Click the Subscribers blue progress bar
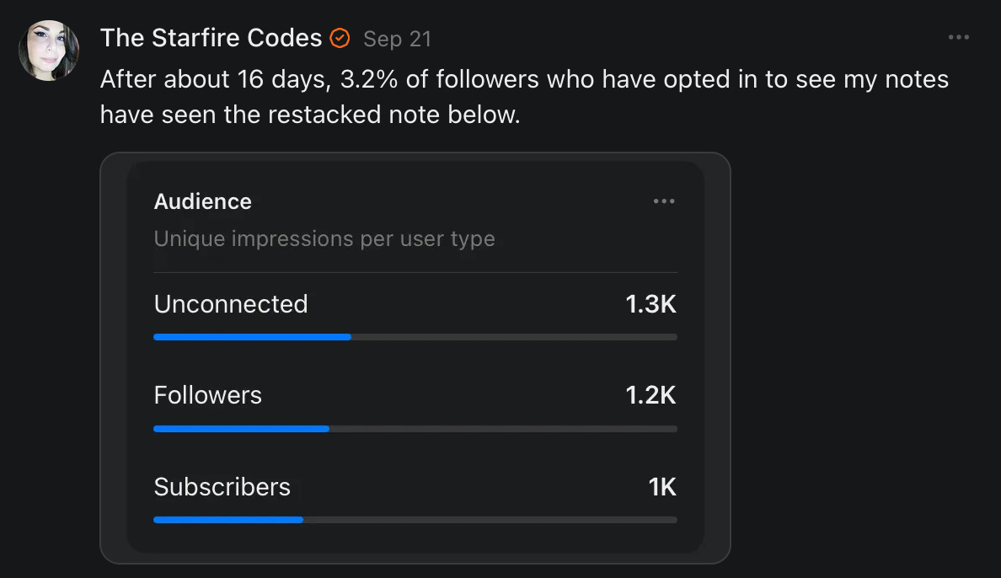Image resolution: width=1001 pixels, height=578 pixels. click(227, 520)
